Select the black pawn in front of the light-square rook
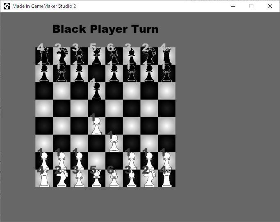Screen dimensions: 280x222 166,73
